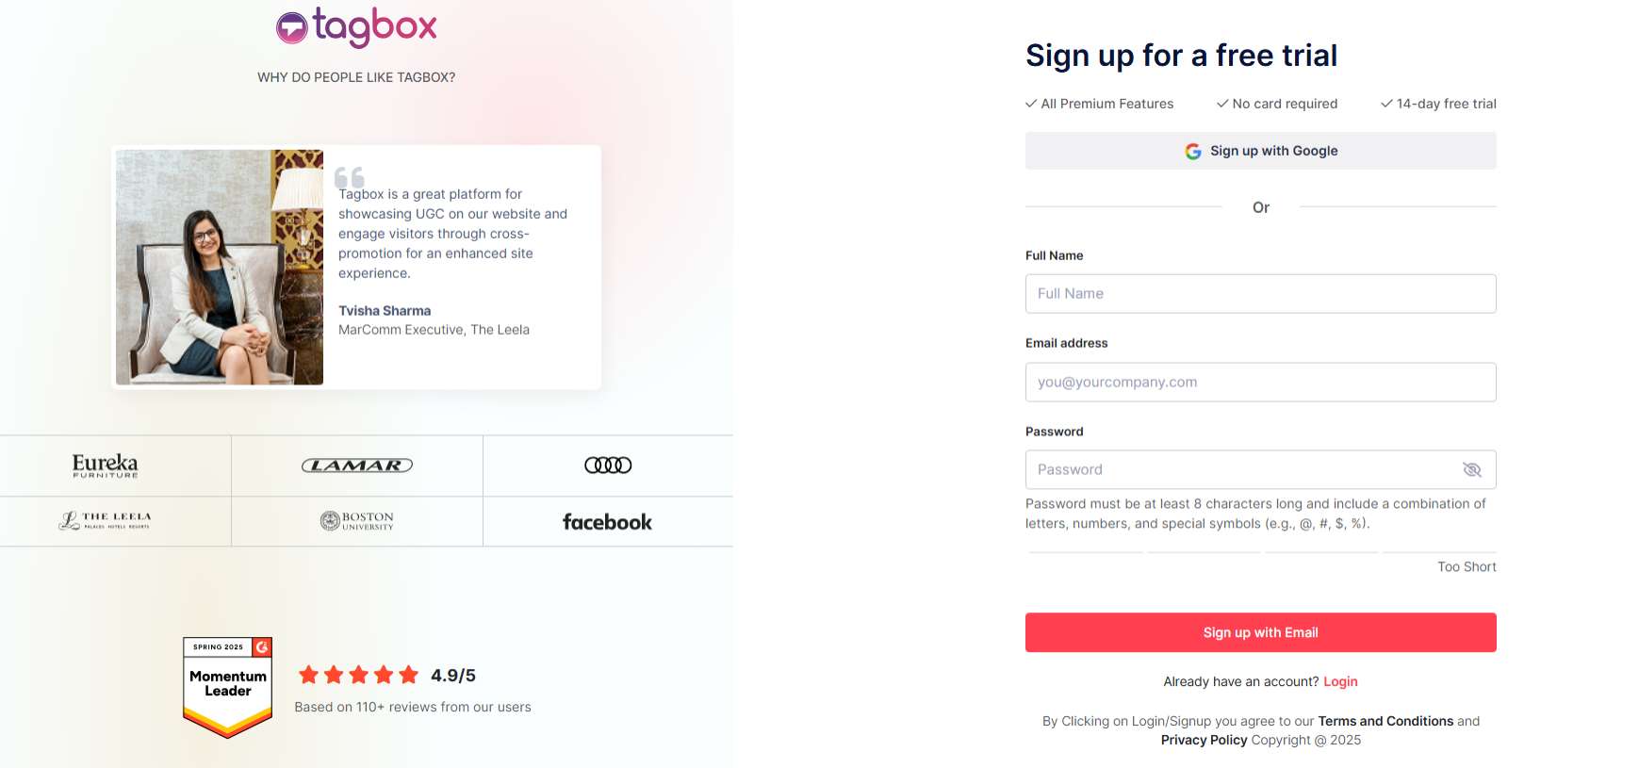Click the Boston University logo
This screenshot has width=1639, height=768.
point(356,521)
